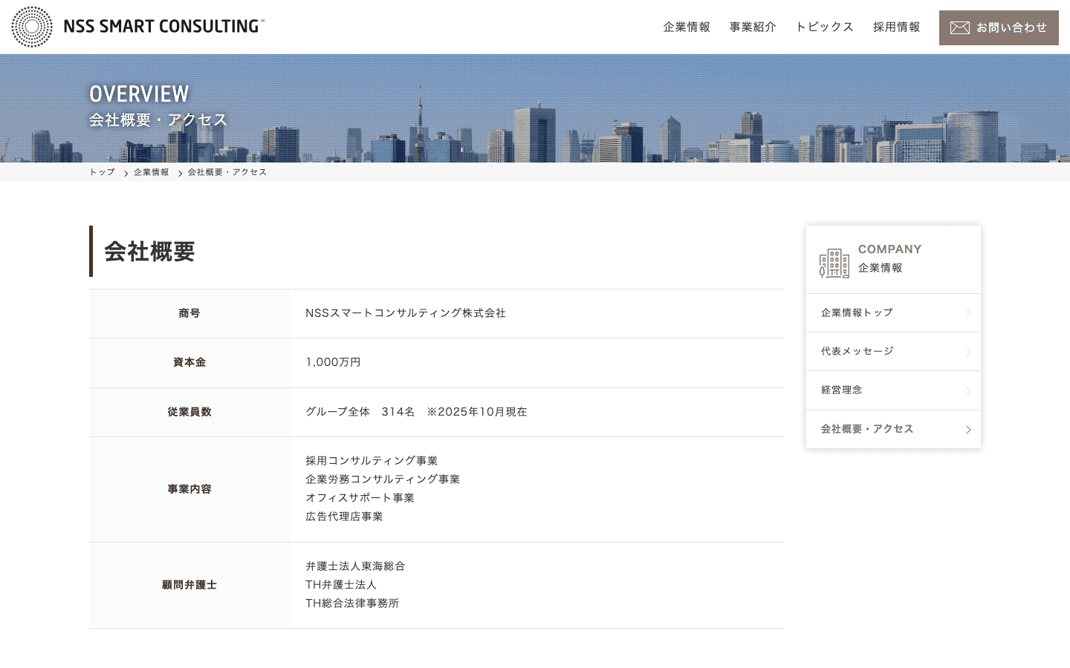This screenshot has height=668, width=1070.
Task: Open the 事業紹介 navigation menu
Action: tap(753, 27)
